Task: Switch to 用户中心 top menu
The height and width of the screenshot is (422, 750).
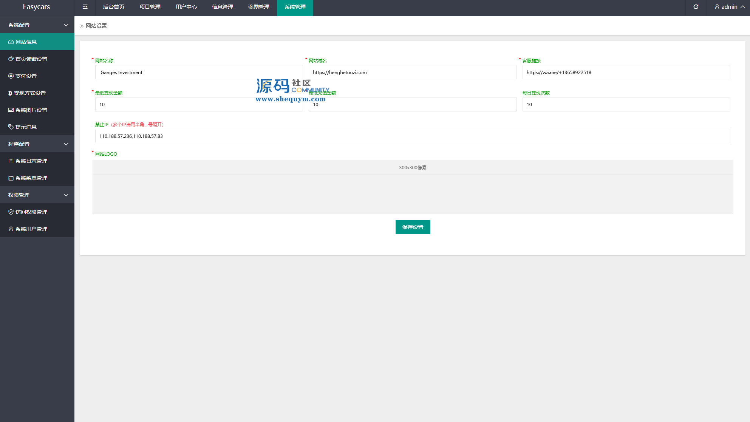Action: tap(186, 7)
